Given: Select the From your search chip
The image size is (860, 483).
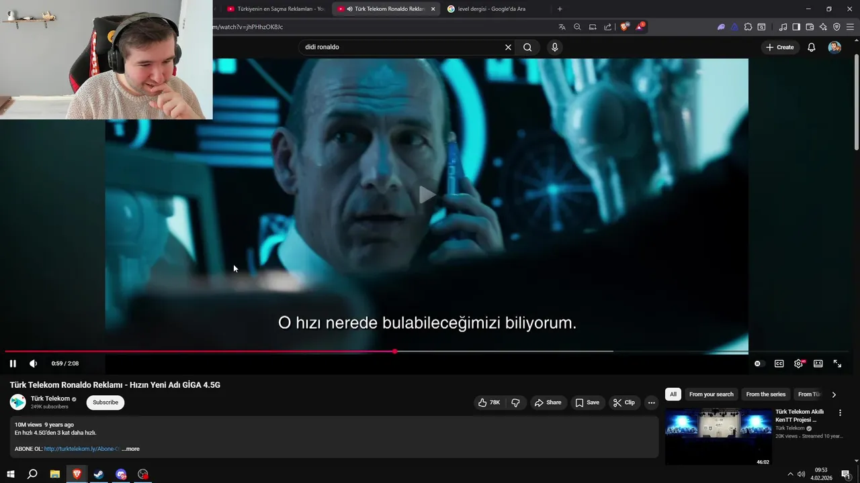Looking at the screenshot, I should (712, 394).
